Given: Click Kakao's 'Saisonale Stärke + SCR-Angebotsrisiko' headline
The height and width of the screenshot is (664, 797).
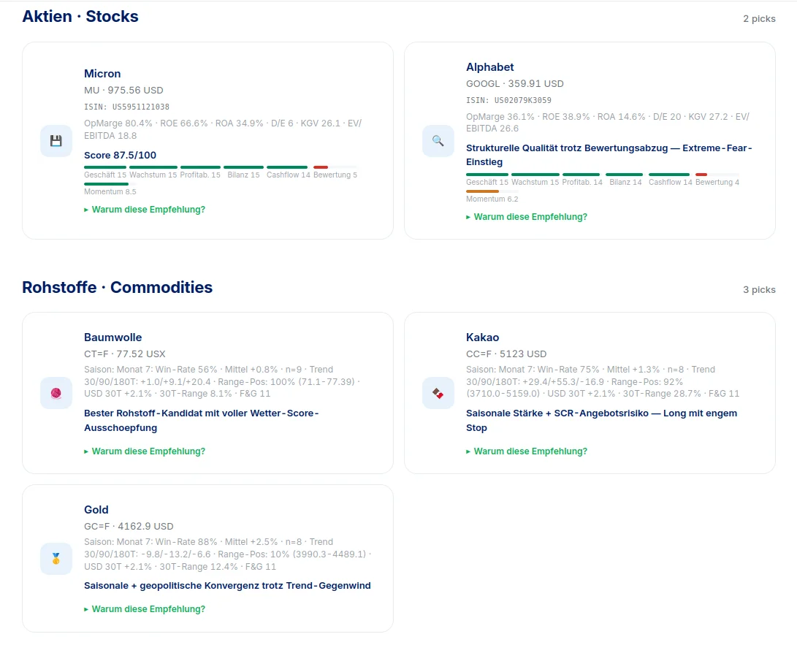Looking at the screenshot, I should (601, 421).
